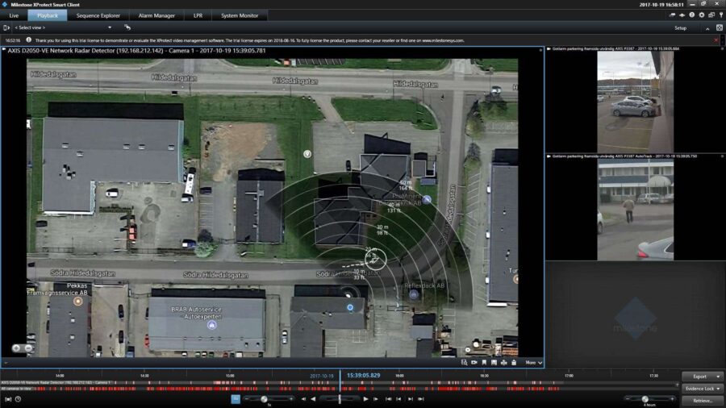Click the blue location dot marker
The height and width of the screenshot is (408, 726).
(350, 307)
